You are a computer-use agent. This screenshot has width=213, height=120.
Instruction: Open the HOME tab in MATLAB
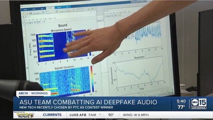coord(25,9)
